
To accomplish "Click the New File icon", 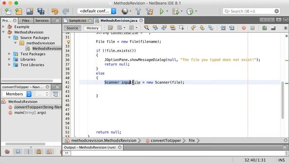I will (x=8, y=11).
